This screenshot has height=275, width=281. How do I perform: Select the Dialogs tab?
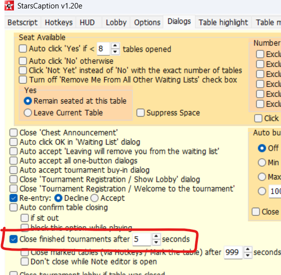tap(179, 21)
